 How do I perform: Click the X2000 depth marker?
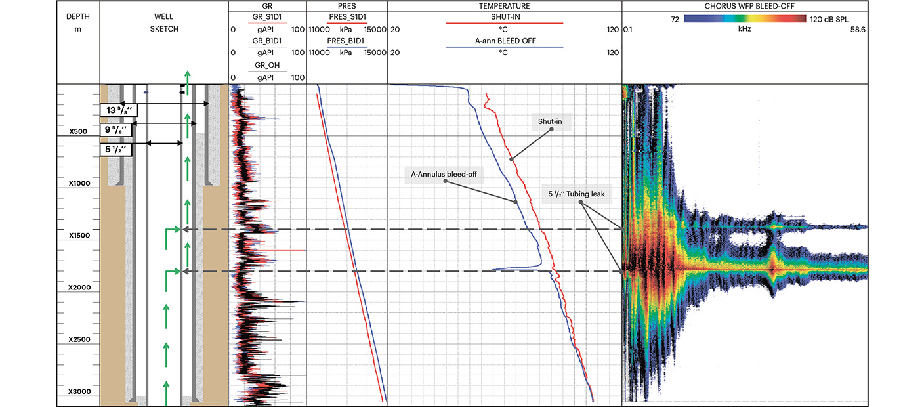78,288
